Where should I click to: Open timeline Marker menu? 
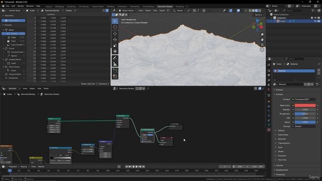(x=41, y=166)
